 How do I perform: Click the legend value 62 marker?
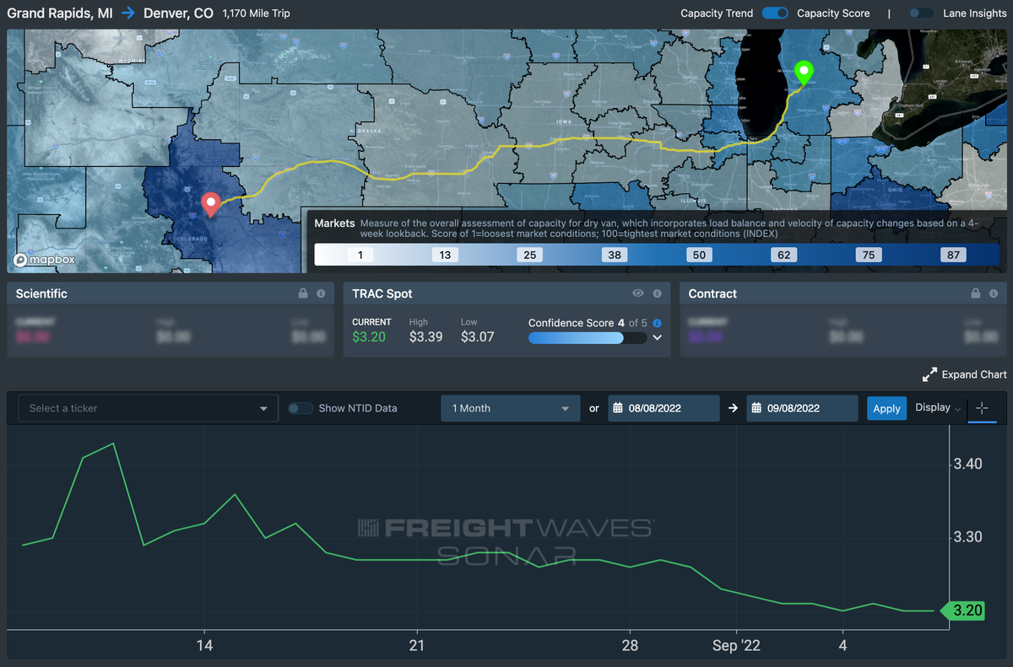tap(783, 255)
